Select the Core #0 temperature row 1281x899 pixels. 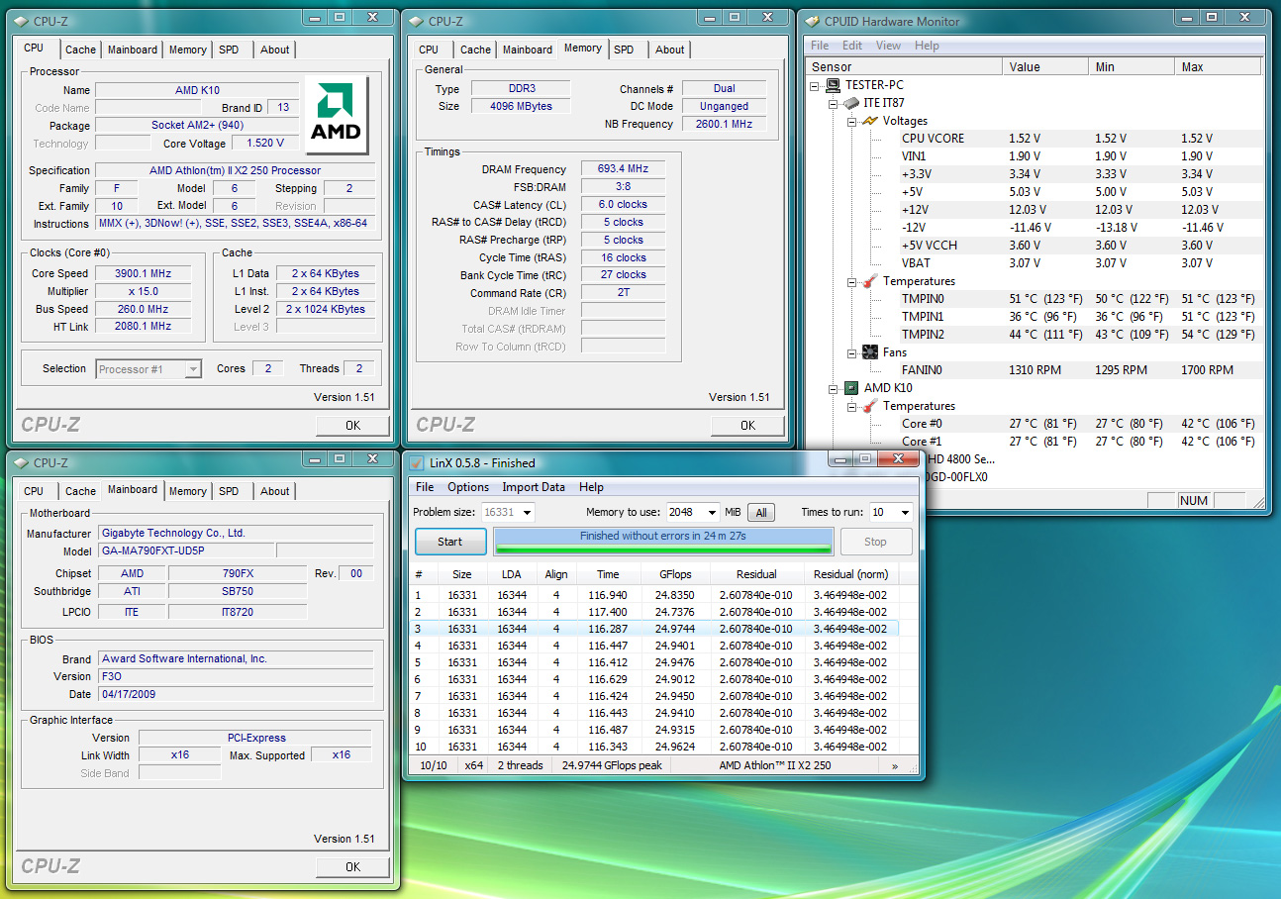pos(1035,424)
